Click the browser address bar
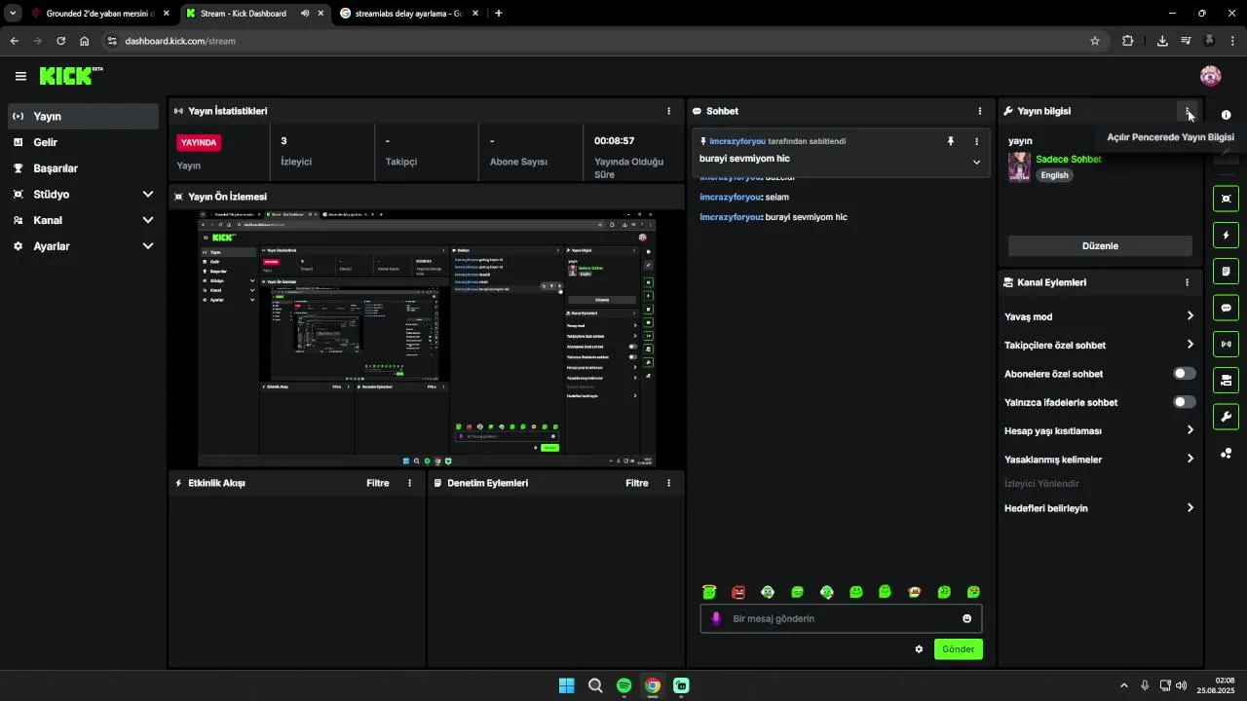Screen dimensions: 1247x701 [x=604, y=41]
